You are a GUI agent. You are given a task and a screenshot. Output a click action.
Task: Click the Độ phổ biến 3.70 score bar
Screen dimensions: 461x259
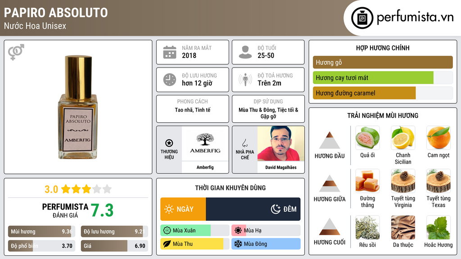click(x=41, y=246)
